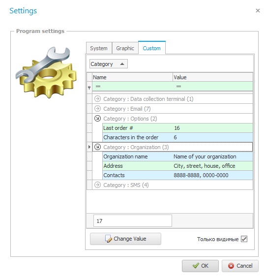The width and height of the screenshot is (265, 279).
Task: Expand the SMS category arrow icon
Action: 97,185
